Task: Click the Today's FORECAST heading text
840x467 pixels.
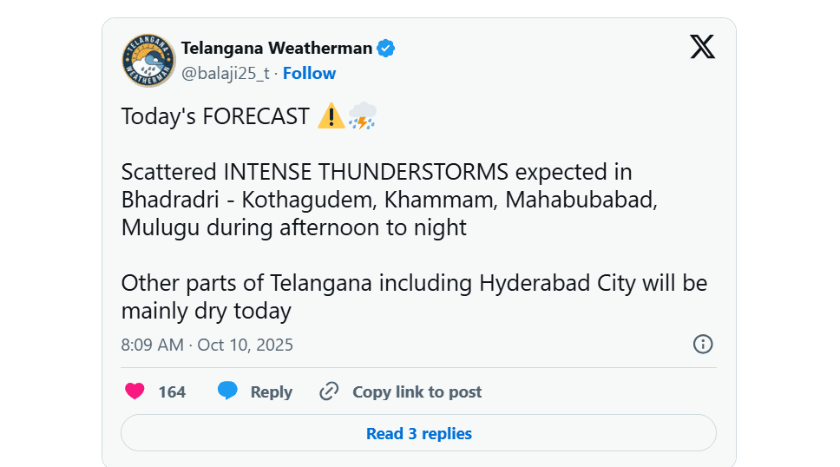Action: point(215,116)
